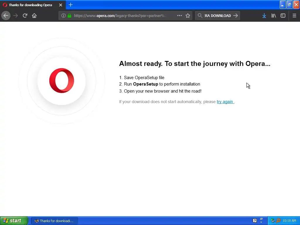
Task: Open the Library menu icon
Action: coord(274,16)
